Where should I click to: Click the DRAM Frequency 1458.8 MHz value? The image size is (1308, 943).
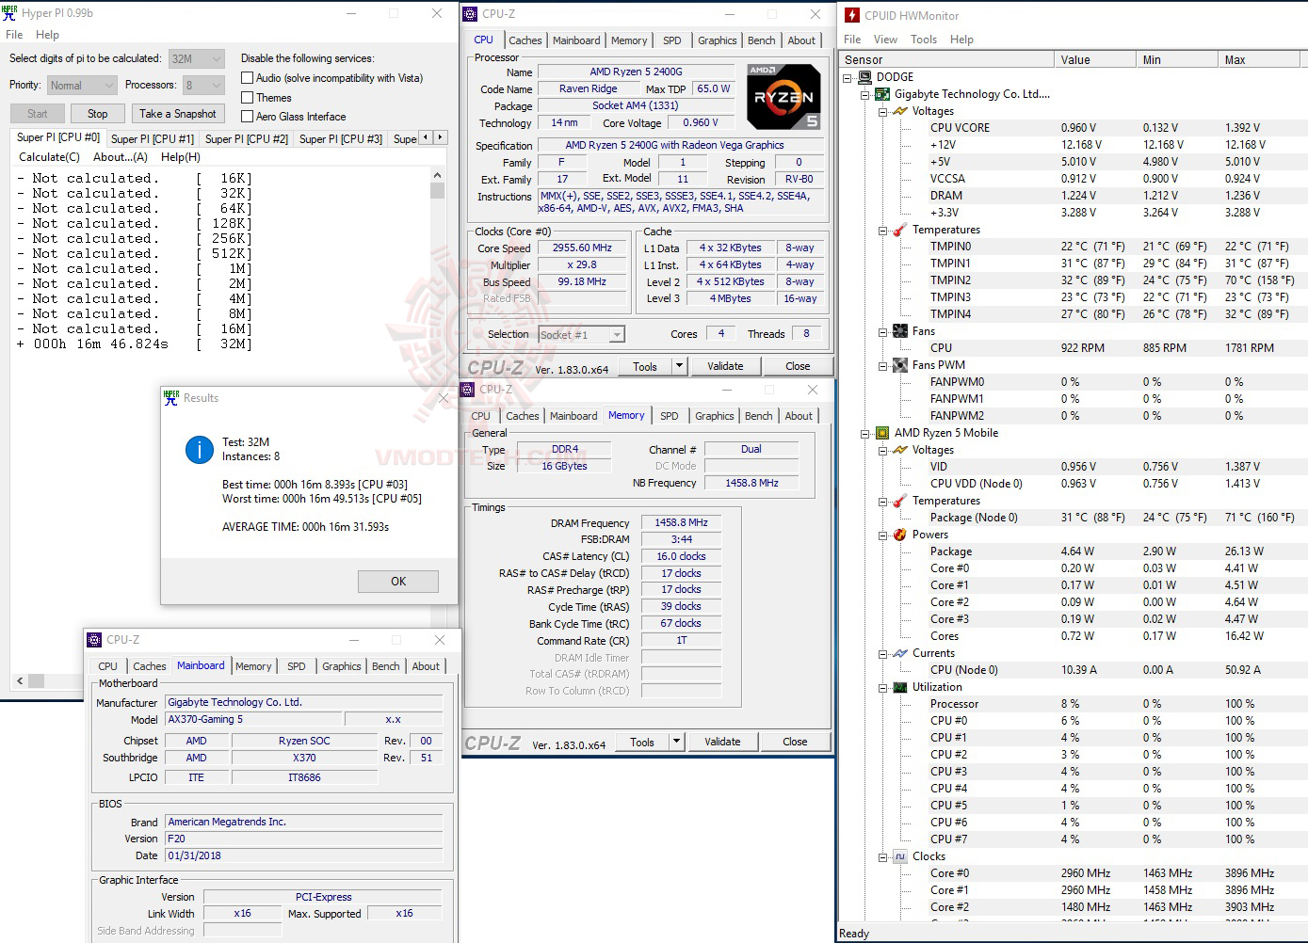[681, 522]
